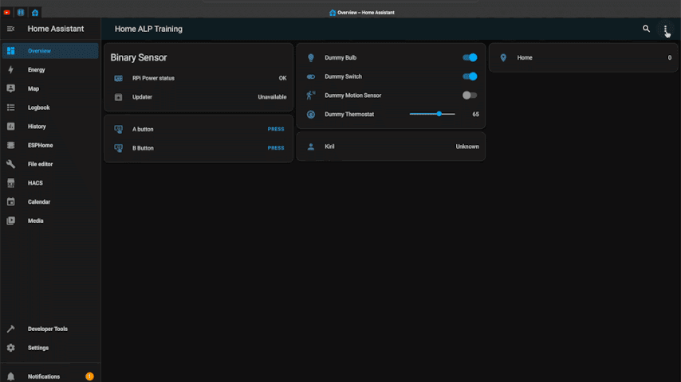This screenshot has width=681, height=382.
Task: Click the Dummy Motion Sensor walking icon
Action: click(x=311, y=95)
